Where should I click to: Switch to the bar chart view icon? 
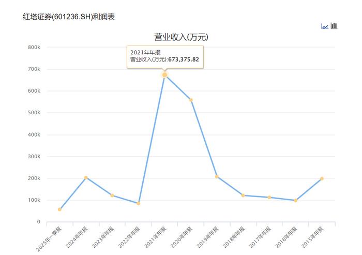334,26
